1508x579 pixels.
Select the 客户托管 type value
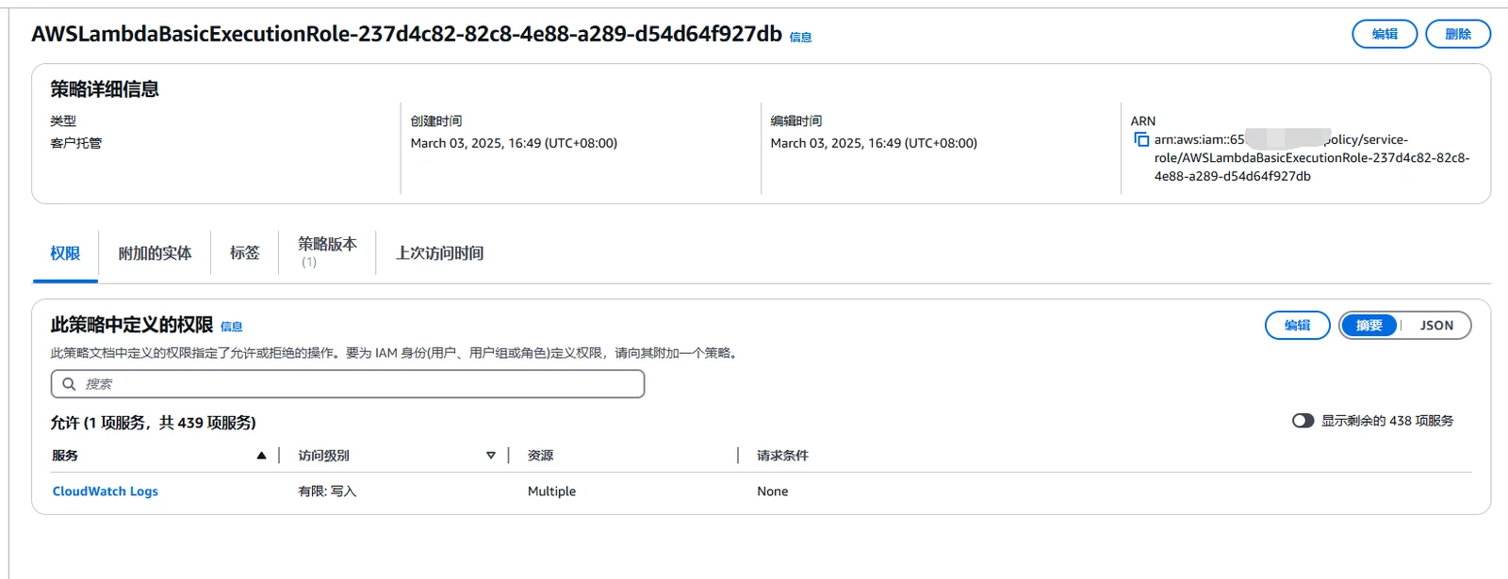(76, 143)
